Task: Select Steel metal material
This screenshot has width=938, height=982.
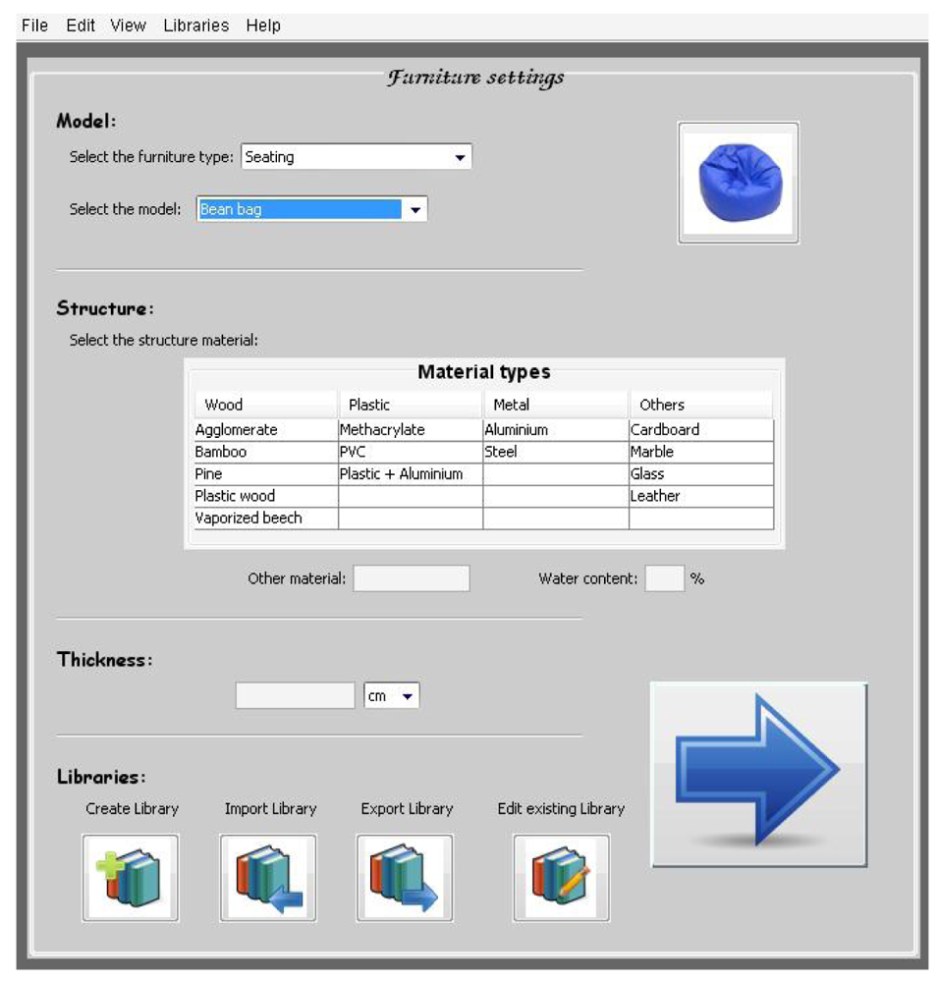Action: pos(556,452)
